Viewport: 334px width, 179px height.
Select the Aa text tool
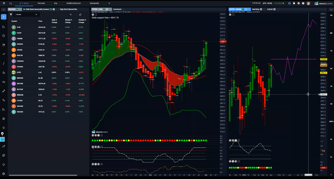4,82
